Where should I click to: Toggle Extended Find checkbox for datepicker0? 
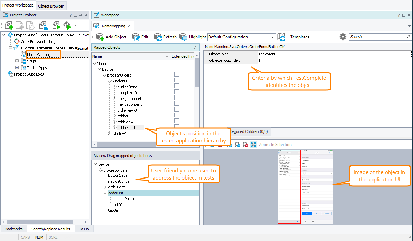(177, 92)
